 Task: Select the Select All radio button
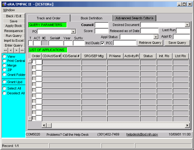[x=4, y=88]
